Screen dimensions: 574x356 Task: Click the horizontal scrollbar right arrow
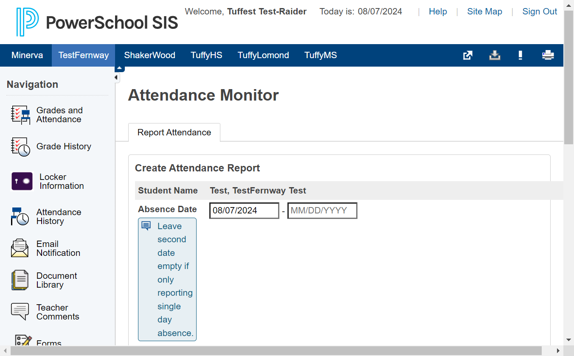coord(559,351)
